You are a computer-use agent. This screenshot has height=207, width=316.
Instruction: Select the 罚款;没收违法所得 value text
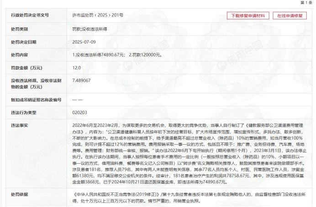click(x=90, y=29)
